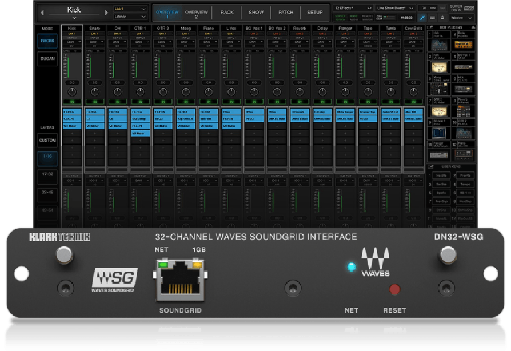Screen dimensions: 511x351
Task: Open hot plugin 7 GTR 2 VU Meter thumbnail
Action: point(439,111)
